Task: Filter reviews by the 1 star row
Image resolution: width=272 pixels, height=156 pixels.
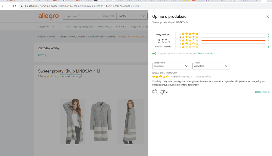Action: coord(224,47)
